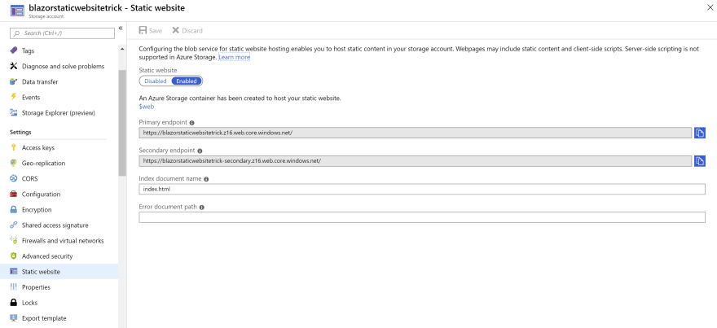Click the Configuration toolbox icon
Screen dimensions: 717x328
click(x=14, y=195)
